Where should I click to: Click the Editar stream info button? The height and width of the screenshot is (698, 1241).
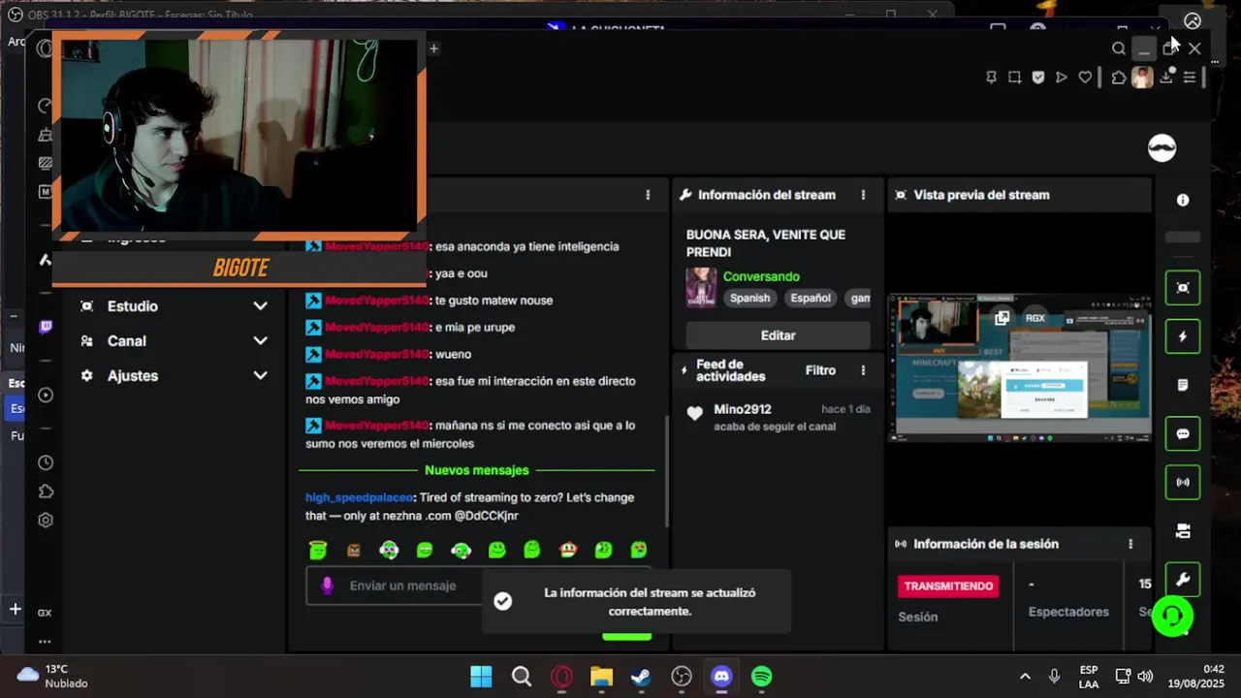pos(778,335)
